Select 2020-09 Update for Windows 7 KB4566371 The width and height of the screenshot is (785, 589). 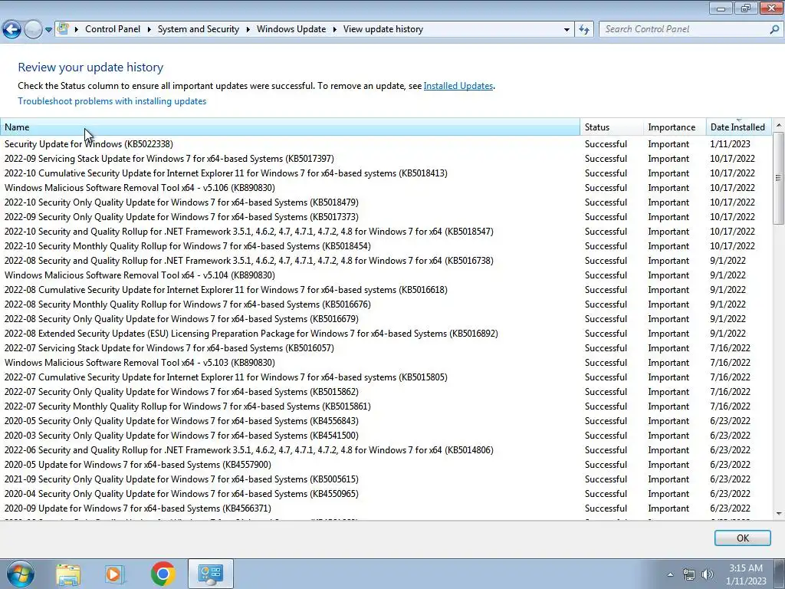pyautogui.click(x=386, y=508)
